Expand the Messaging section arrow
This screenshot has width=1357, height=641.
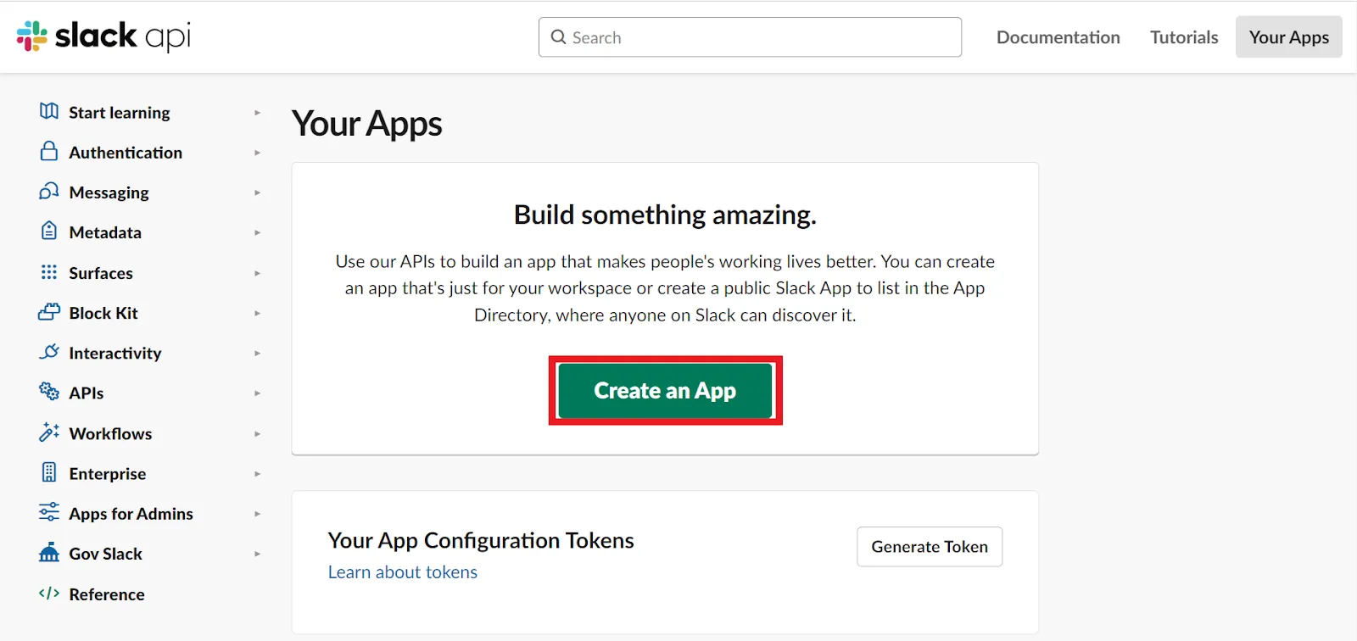257,192
